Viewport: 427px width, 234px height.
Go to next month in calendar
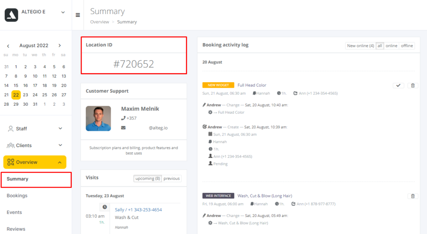tap(60, 46)
